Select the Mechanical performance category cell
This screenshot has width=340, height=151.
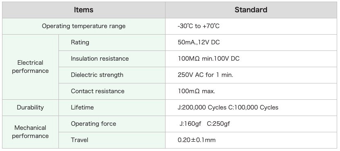30,132
